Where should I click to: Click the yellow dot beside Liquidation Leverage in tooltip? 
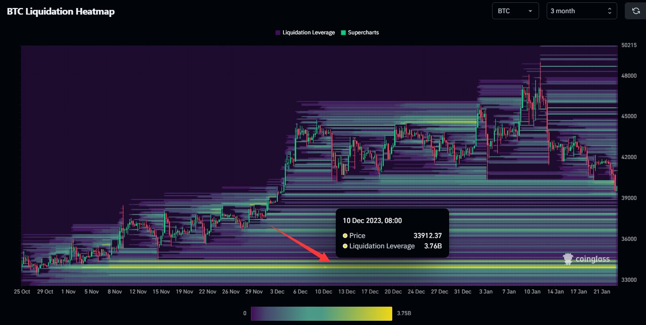pos(345,246)
